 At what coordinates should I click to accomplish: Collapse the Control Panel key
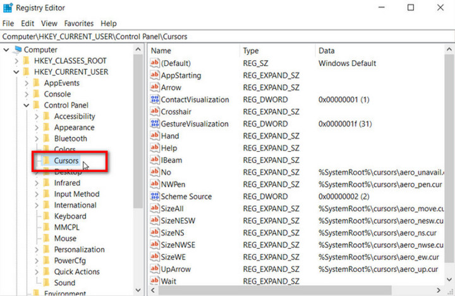pos(26,105)
